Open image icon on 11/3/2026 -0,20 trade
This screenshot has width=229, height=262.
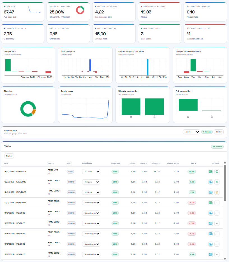pyautogui.click(x=211, y=213)
